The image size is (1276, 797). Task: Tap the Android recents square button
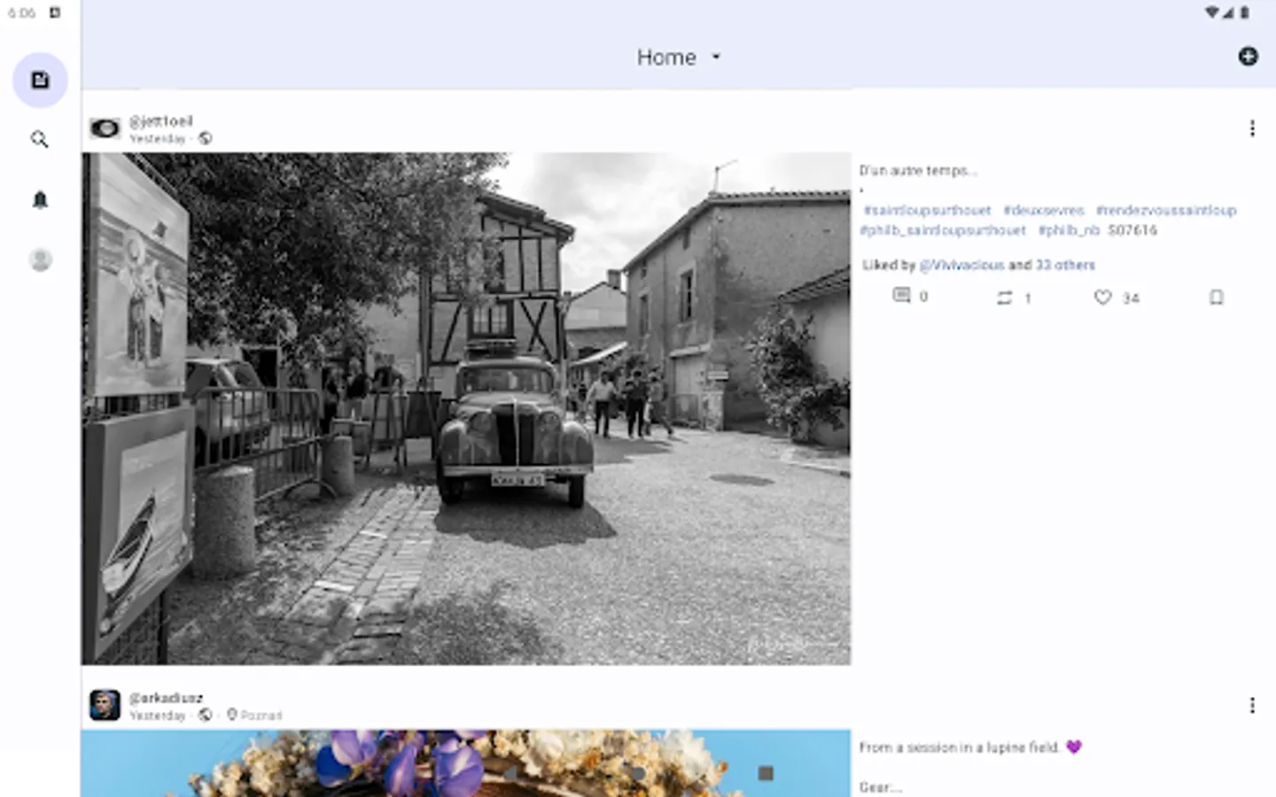(766, 773)
